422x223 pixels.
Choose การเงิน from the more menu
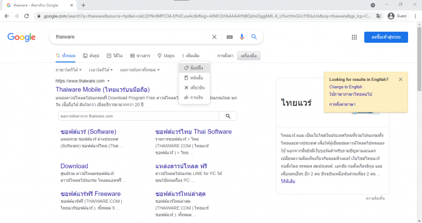[194, 98]
